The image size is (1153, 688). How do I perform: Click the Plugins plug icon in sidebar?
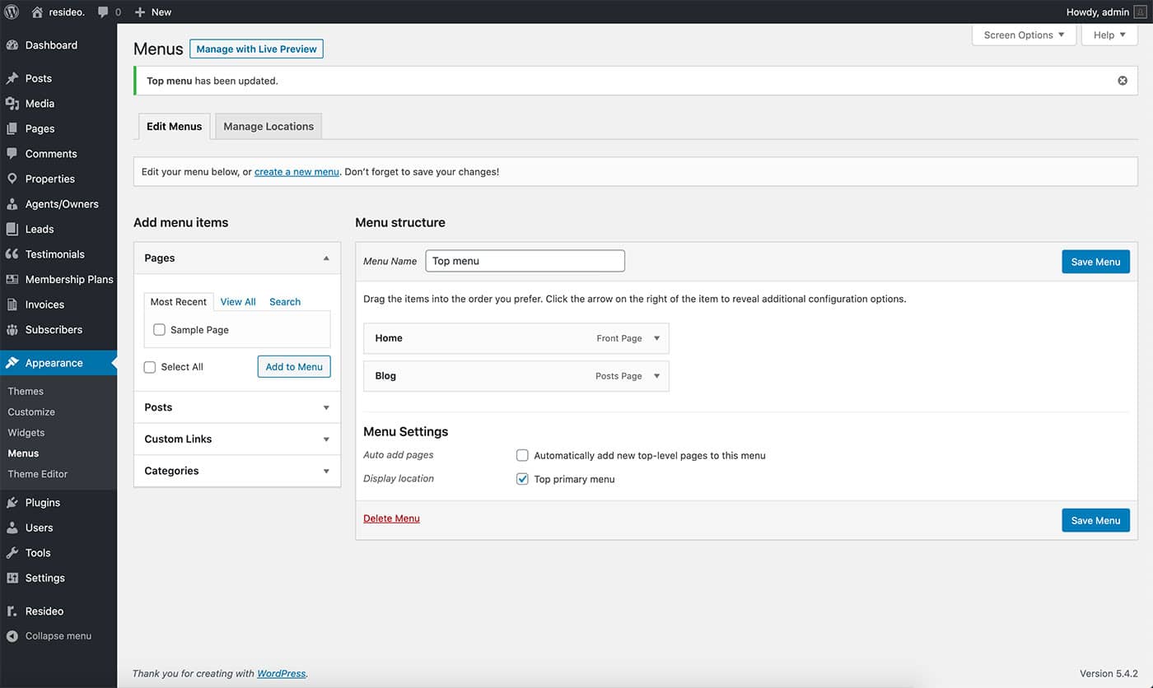(x=12, y=503)
